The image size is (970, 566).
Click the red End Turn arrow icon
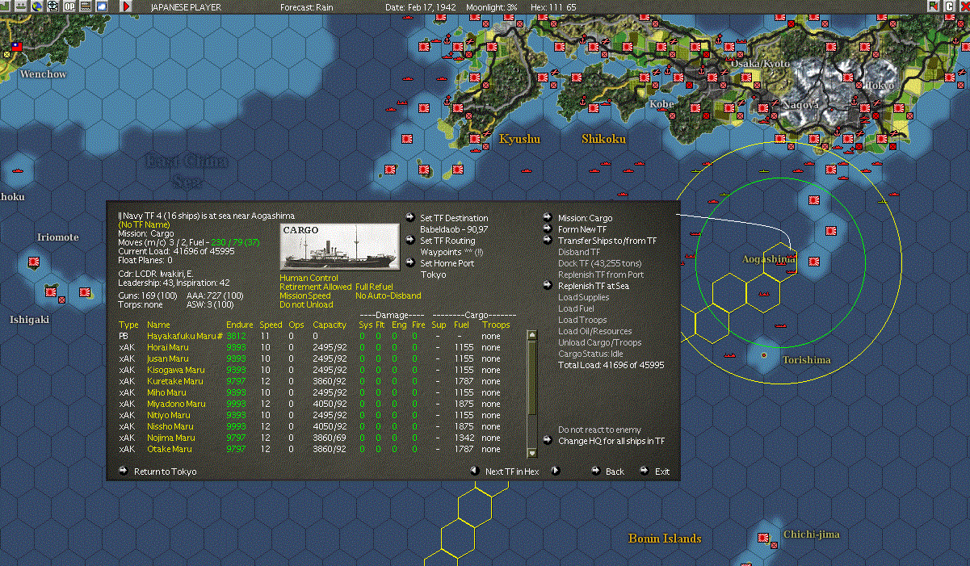coord(126,6)
